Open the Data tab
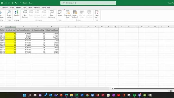 (x=12, y=8)
